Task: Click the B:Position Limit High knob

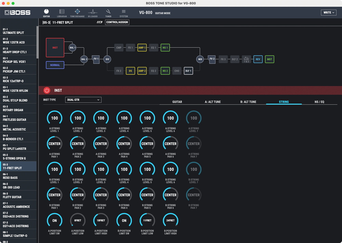Action: pyautogui.click(x=171, y=220)
